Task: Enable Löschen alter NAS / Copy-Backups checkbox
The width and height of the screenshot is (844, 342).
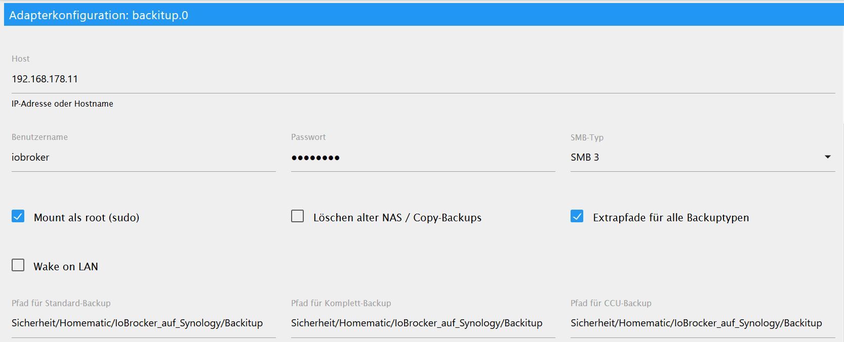Action: [x=298, y=217]
